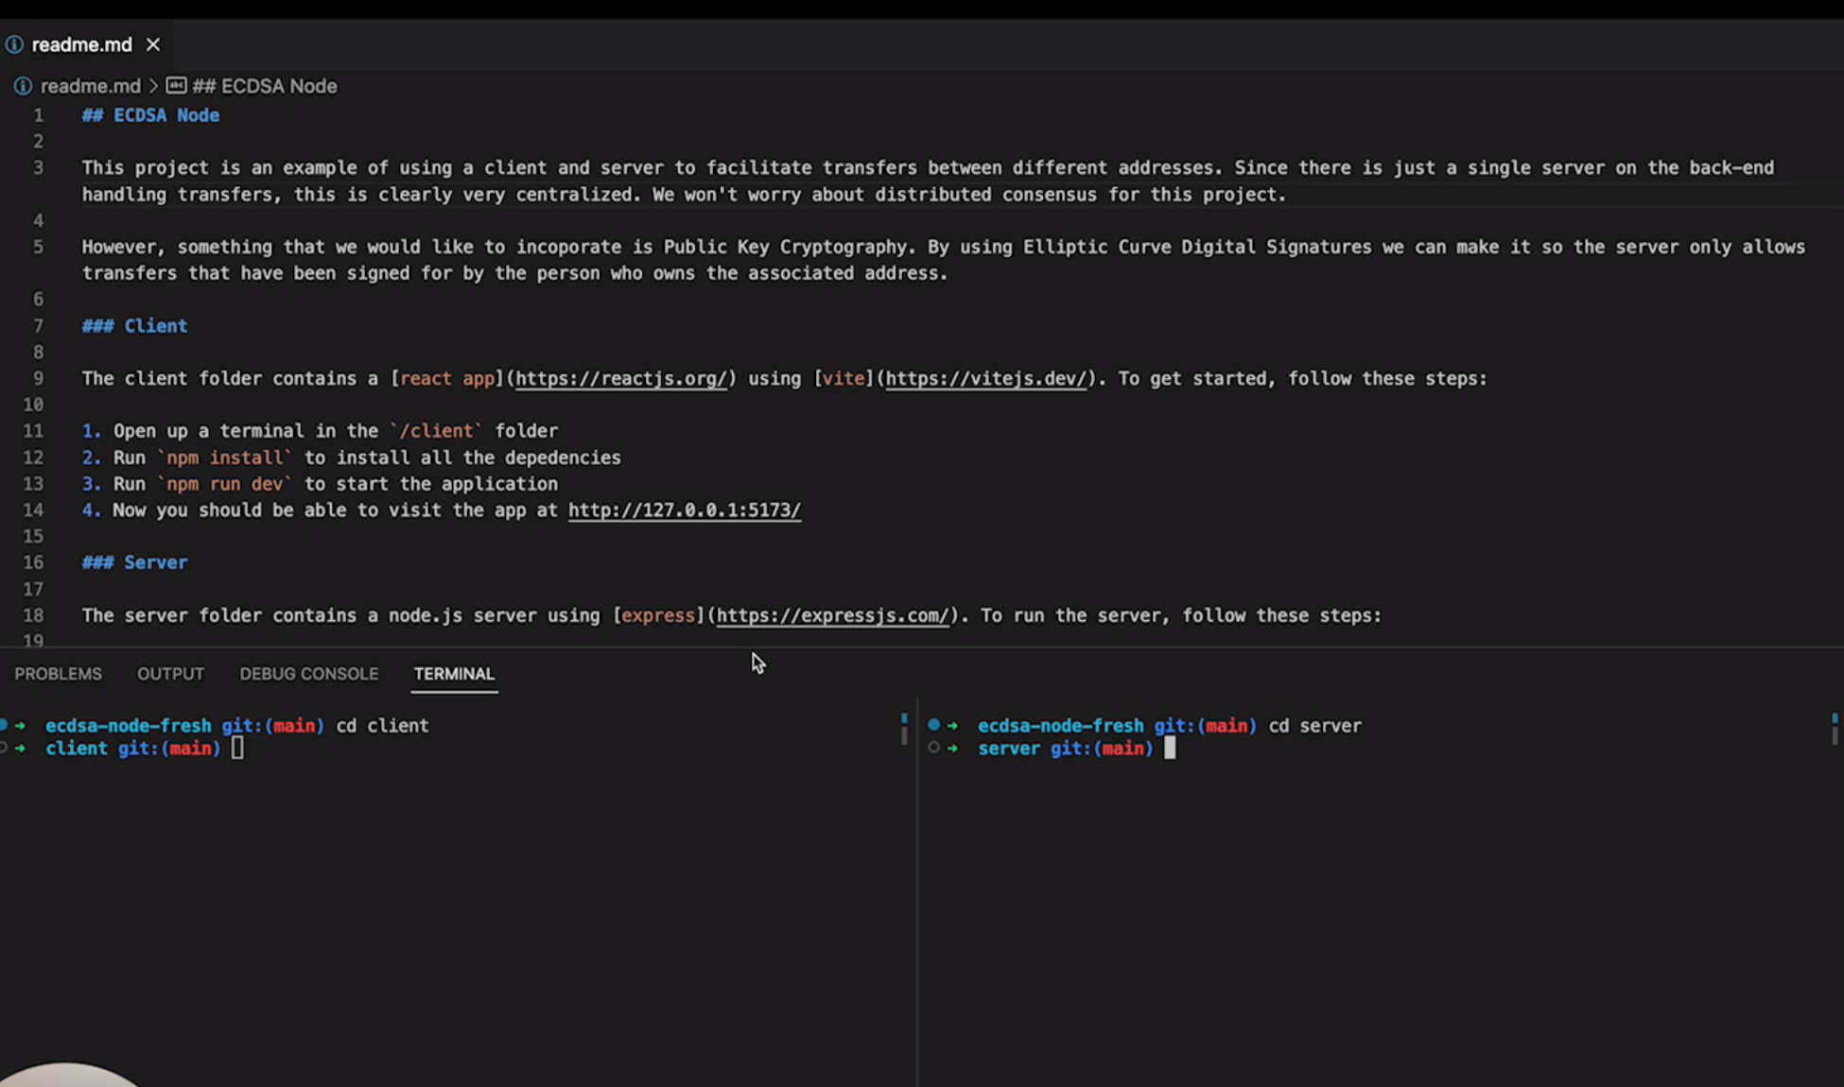Click the info icon on the readme.md tab
Image resolution: width=1844 pixels, height=1087 pixels.
point(14,44)
